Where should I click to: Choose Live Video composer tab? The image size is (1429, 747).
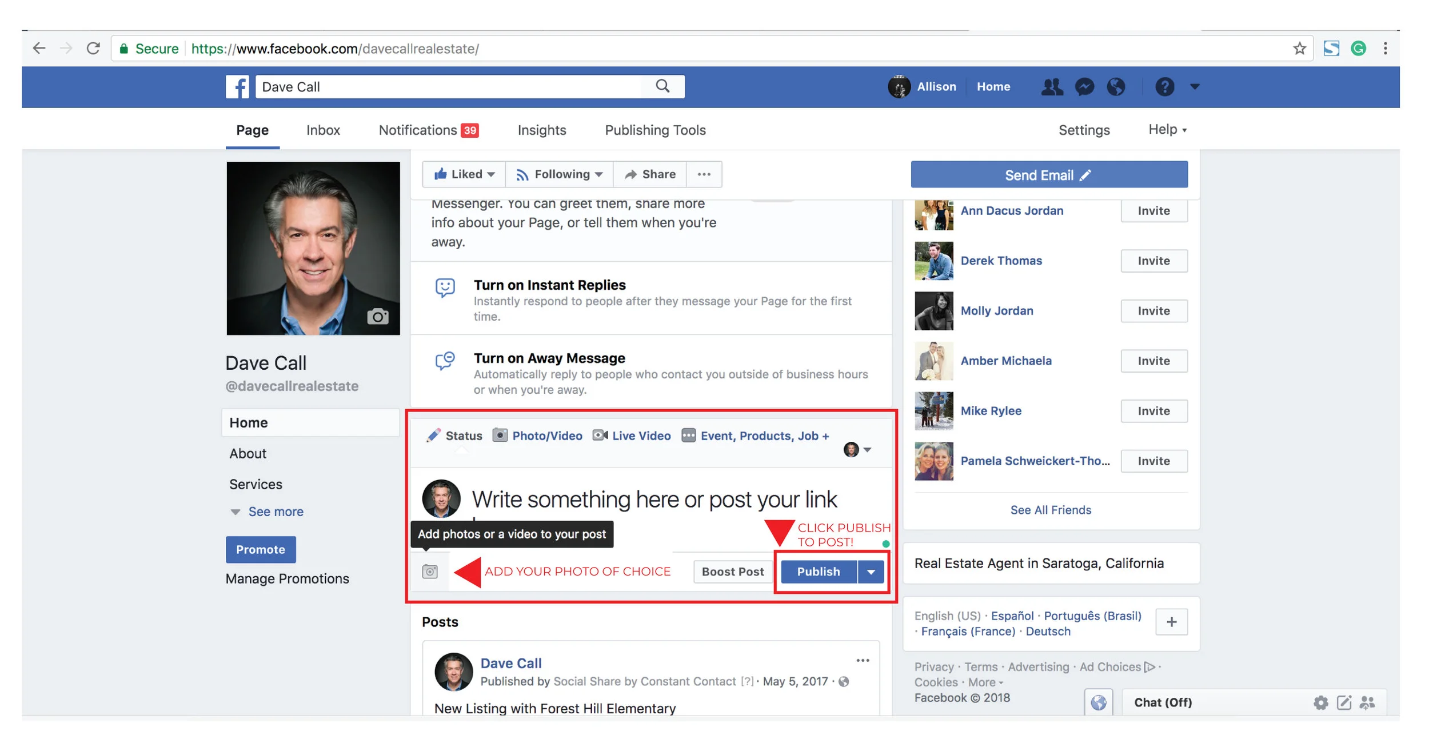[x=631, y=436]
